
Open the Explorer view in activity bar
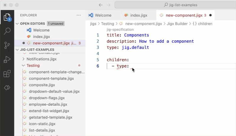point(7,17)
